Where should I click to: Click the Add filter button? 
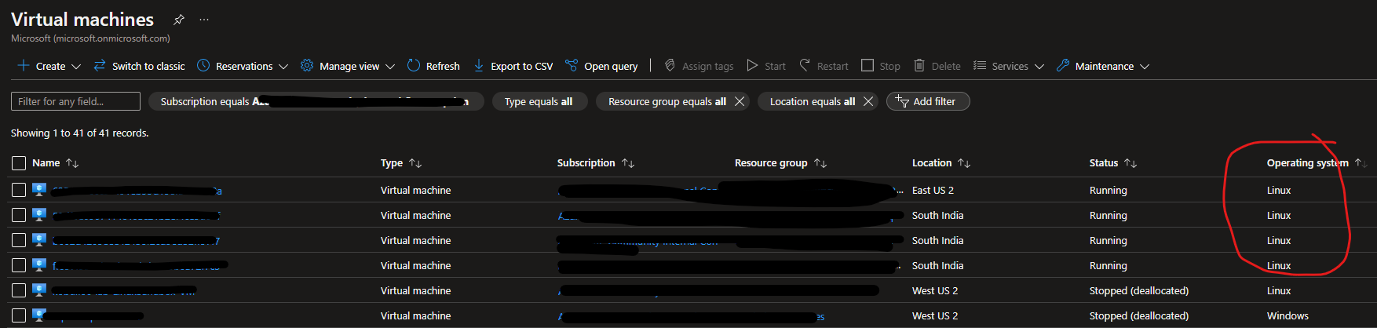[928, 101]
